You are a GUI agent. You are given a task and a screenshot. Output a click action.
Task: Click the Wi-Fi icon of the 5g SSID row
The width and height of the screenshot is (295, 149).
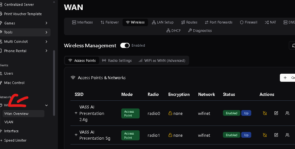point(76,135)
